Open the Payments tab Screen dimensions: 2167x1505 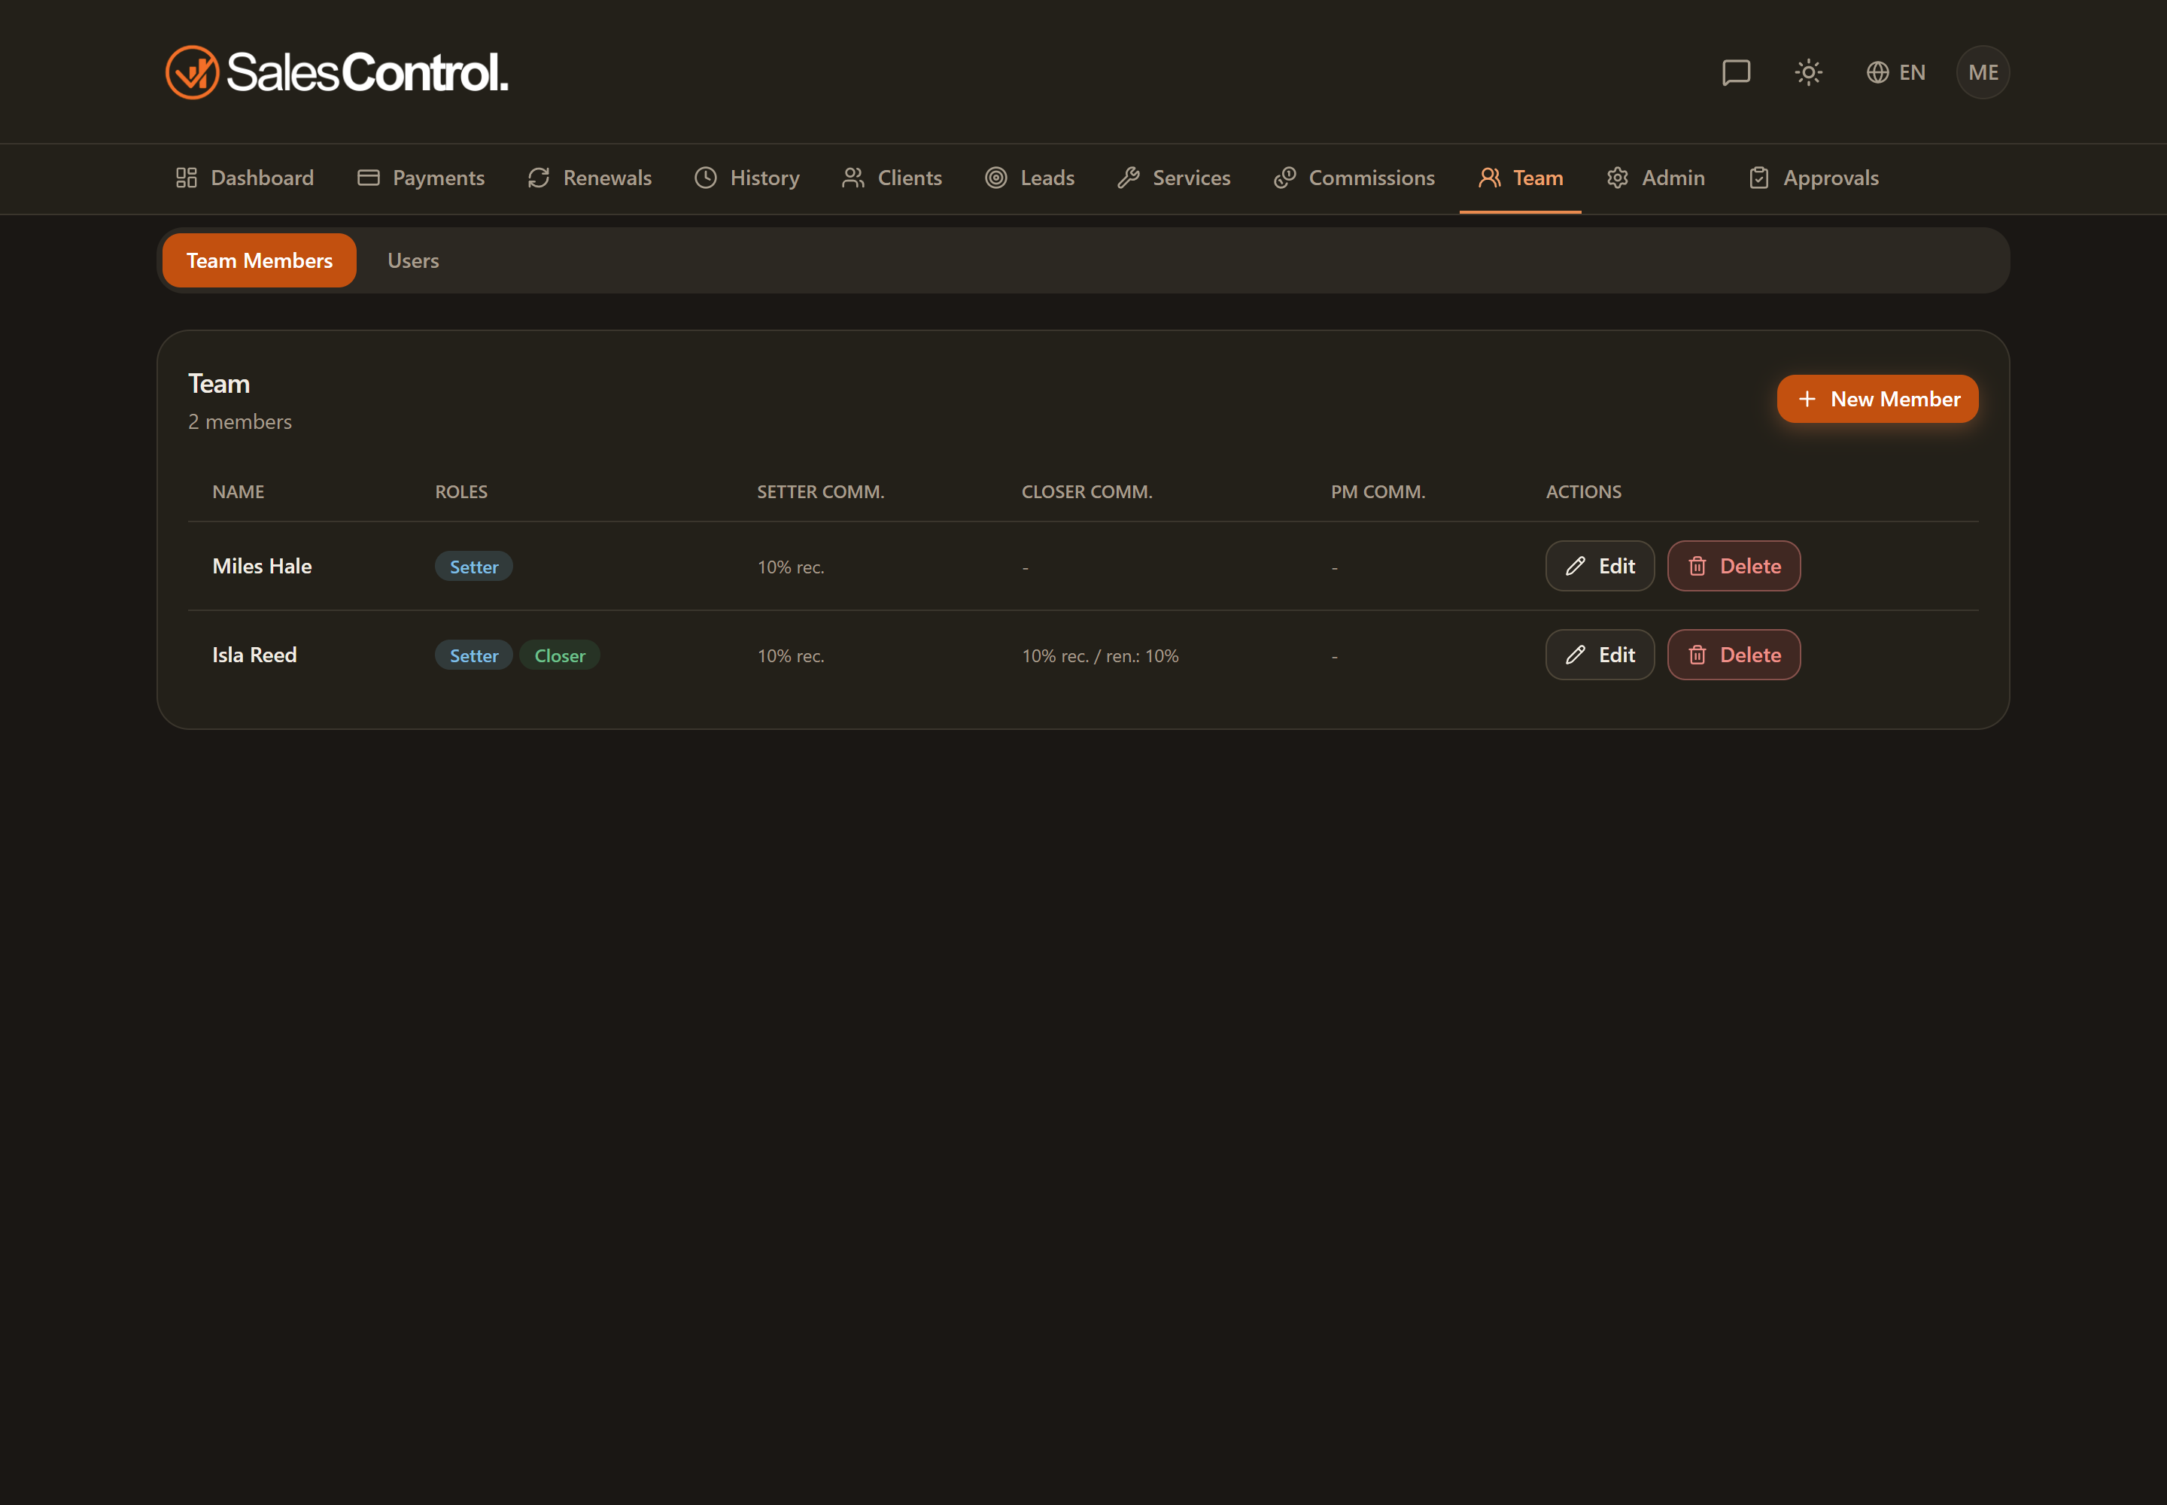click(x=421, y=178)
